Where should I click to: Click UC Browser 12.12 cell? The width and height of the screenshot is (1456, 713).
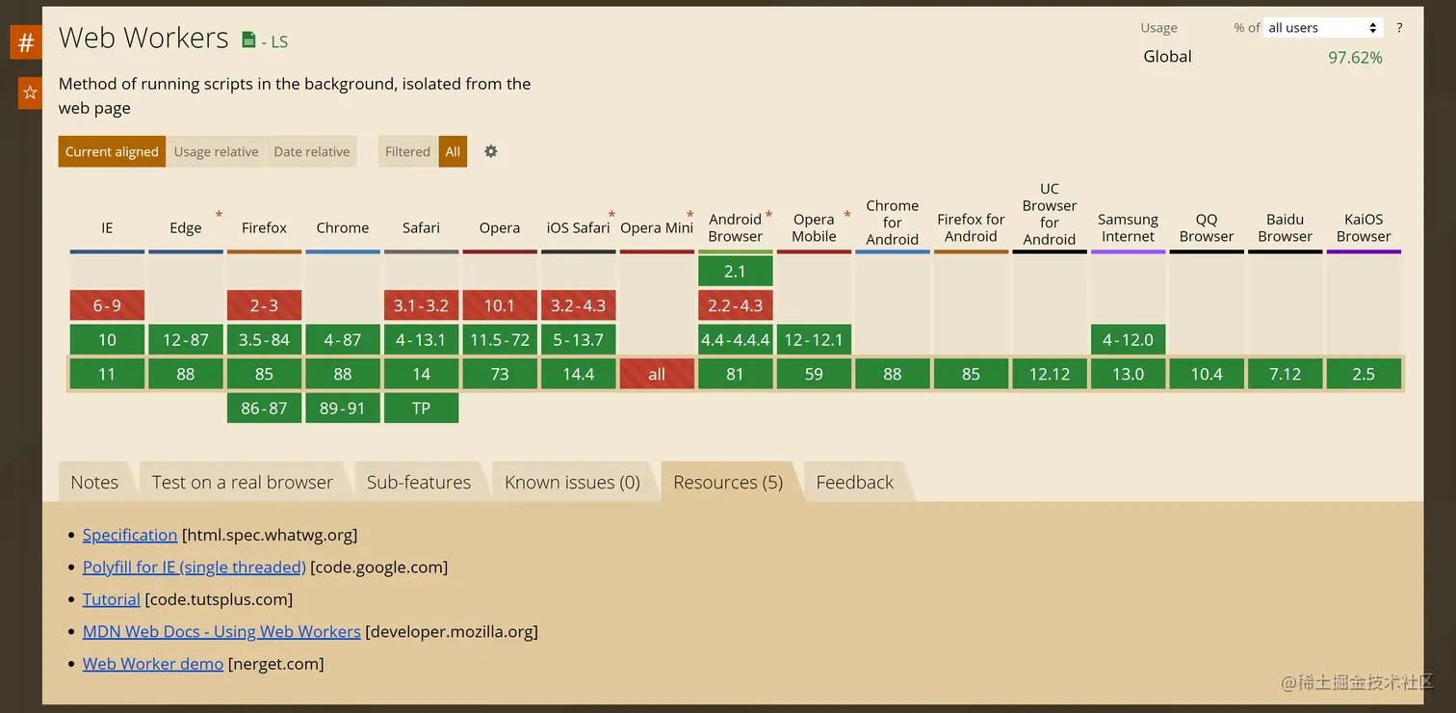point(1050,374)
